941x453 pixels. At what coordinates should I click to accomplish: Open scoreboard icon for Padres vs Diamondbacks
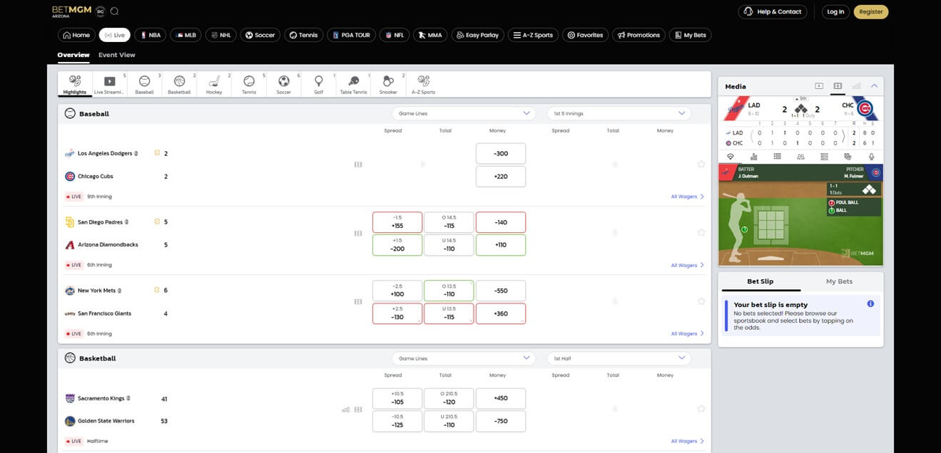pyautogui.click(x=358, y=233)
